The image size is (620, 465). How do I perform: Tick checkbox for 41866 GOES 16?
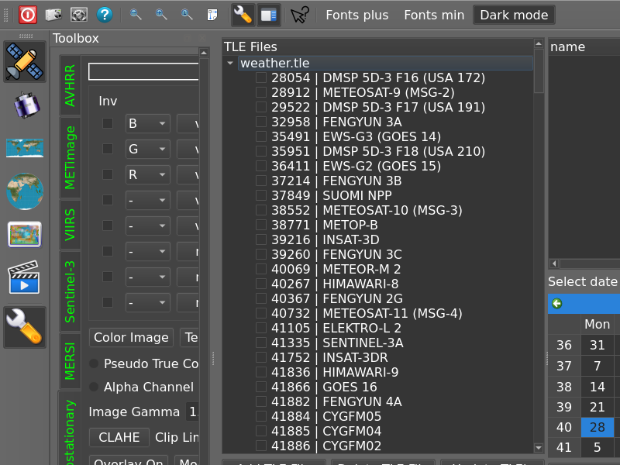pos(261,387)
